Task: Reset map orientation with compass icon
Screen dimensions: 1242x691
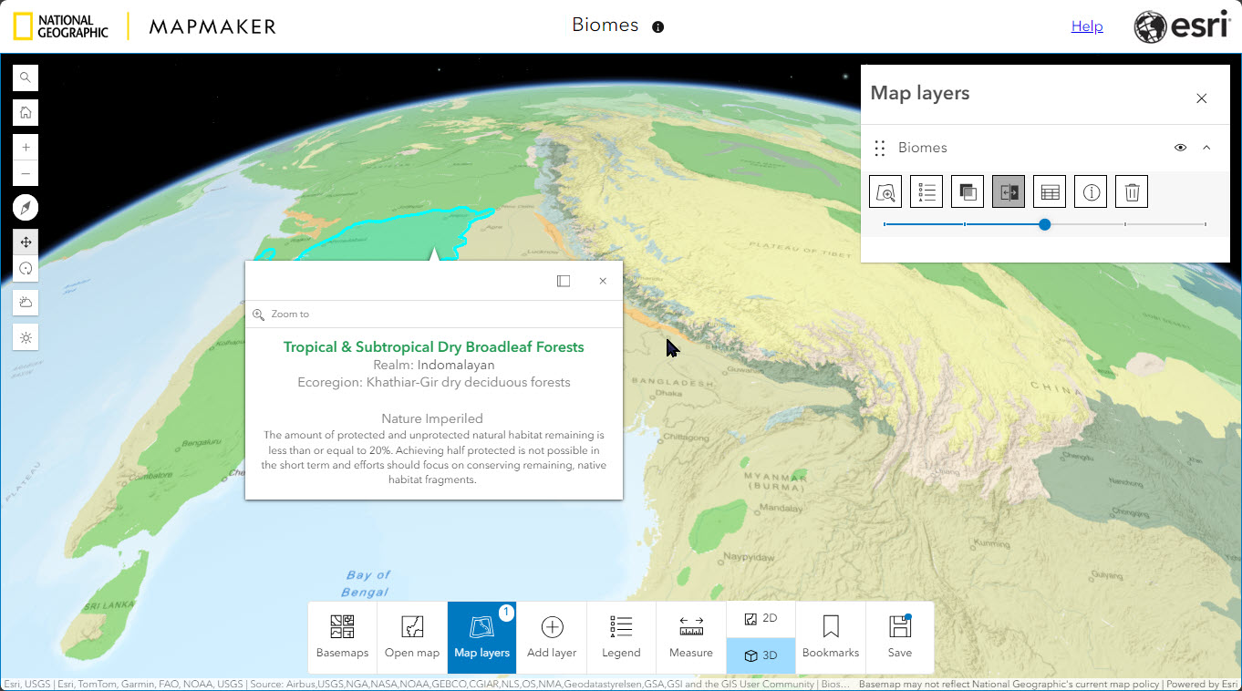Action: tap(25, 207)
